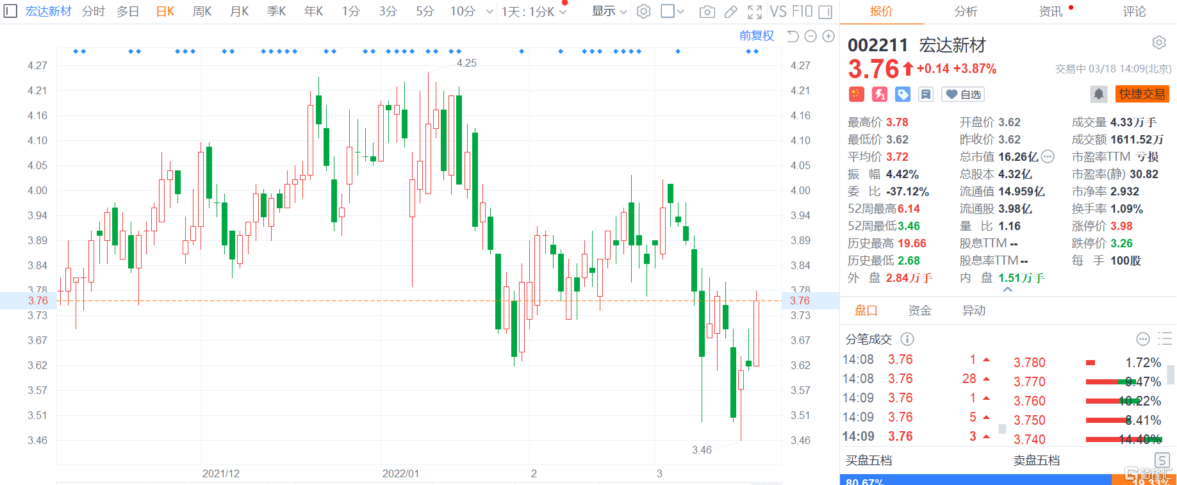
Task: Enter fullscreen chart mode
Action: click(x=755, y=12)
